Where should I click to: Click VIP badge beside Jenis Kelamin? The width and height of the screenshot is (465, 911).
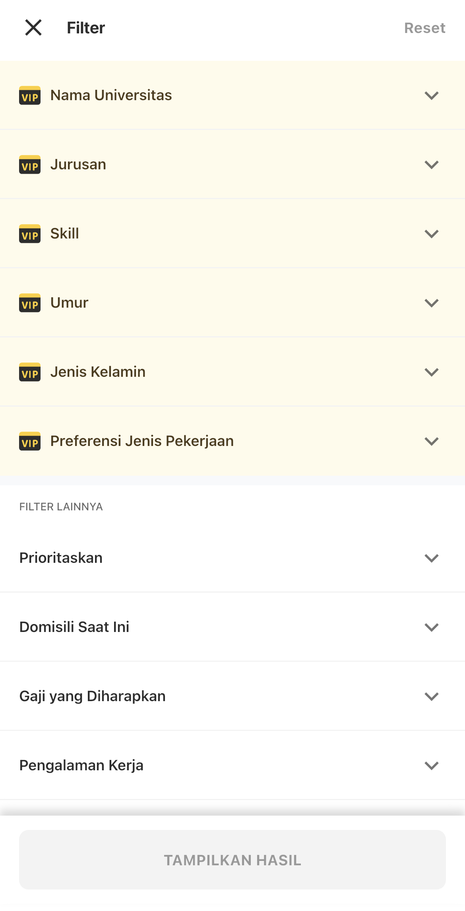coord(30,372)
